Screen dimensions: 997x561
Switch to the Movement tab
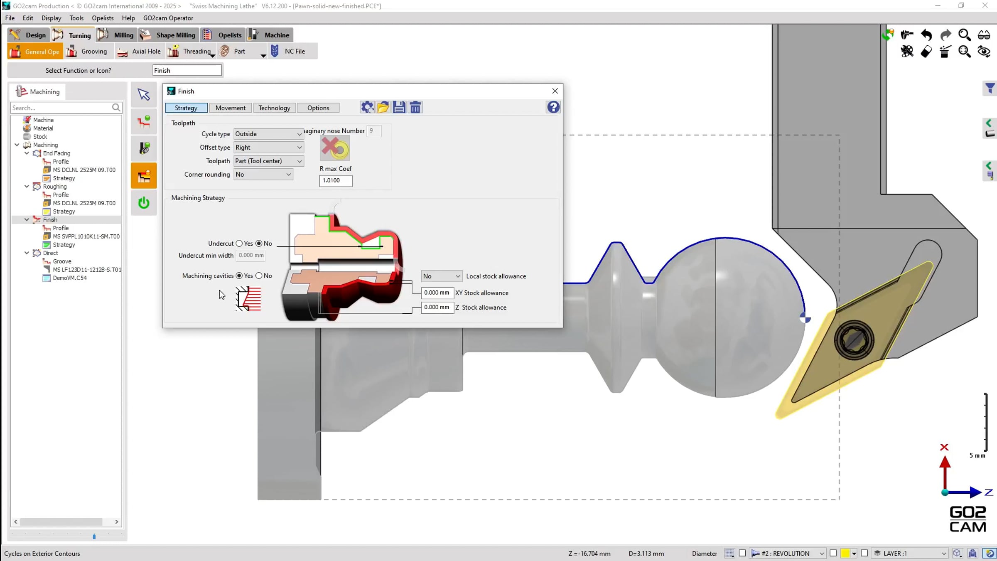230,108
